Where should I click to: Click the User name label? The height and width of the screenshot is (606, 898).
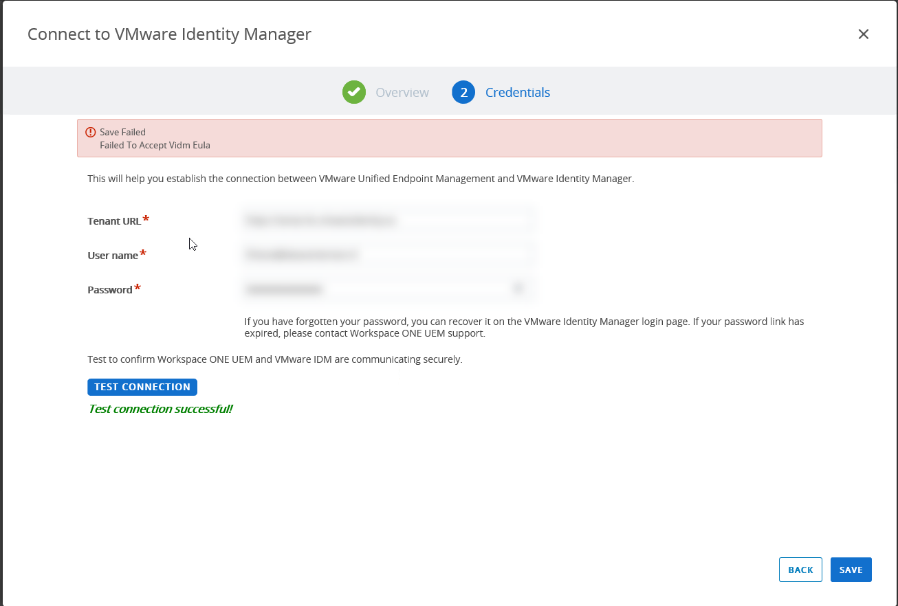[x=113, y=256]
